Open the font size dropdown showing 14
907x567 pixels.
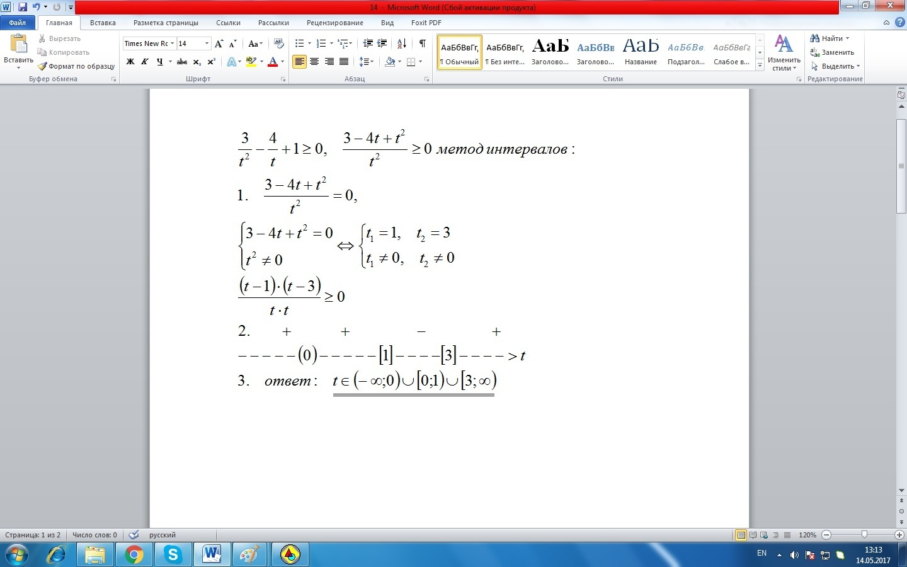coord(207,43)
